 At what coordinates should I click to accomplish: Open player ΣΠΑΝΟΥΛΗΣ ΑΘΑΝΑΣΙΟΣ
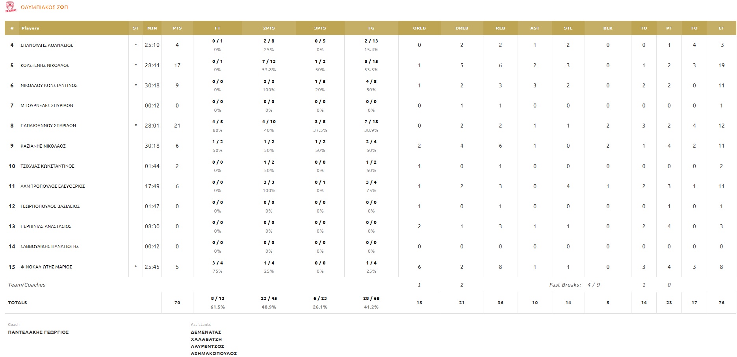click(x=47, y=45)
